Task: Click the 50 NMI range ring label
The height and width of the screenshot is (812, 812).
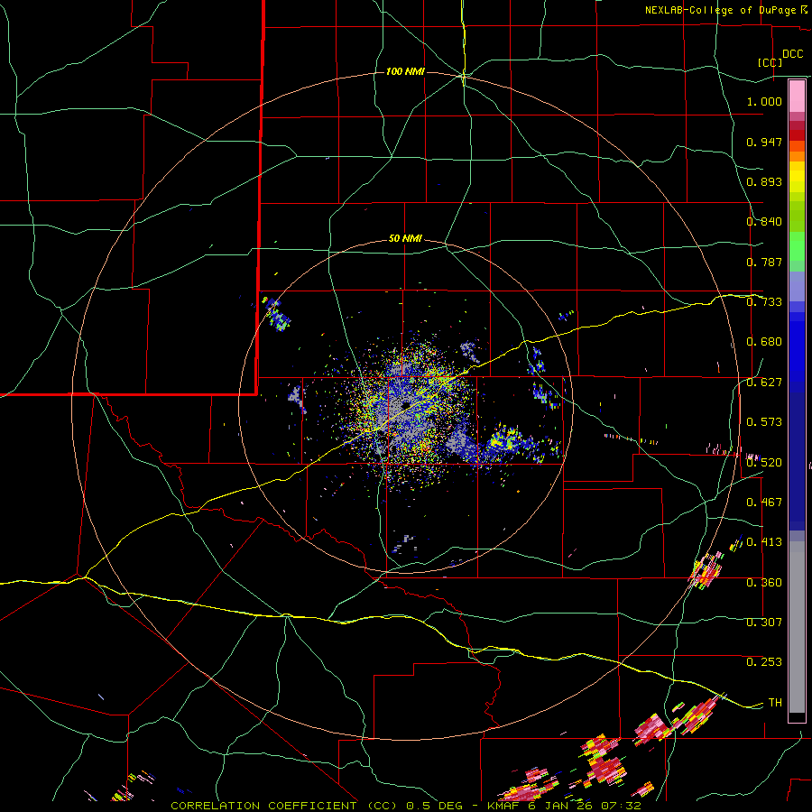Action: (405, 238)
